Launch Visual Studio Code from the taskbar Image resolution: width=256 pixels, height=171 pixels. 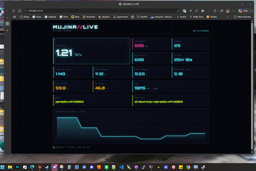pos(121,167)
